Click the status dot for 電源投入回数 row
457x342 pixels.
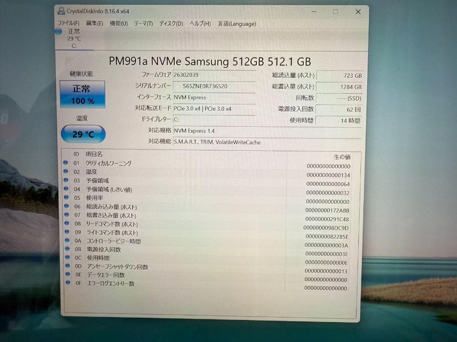tap(66, 249)
